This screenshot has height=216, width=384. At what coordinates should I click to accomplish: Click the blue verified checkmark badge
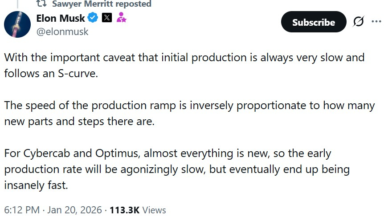point(93,18)
